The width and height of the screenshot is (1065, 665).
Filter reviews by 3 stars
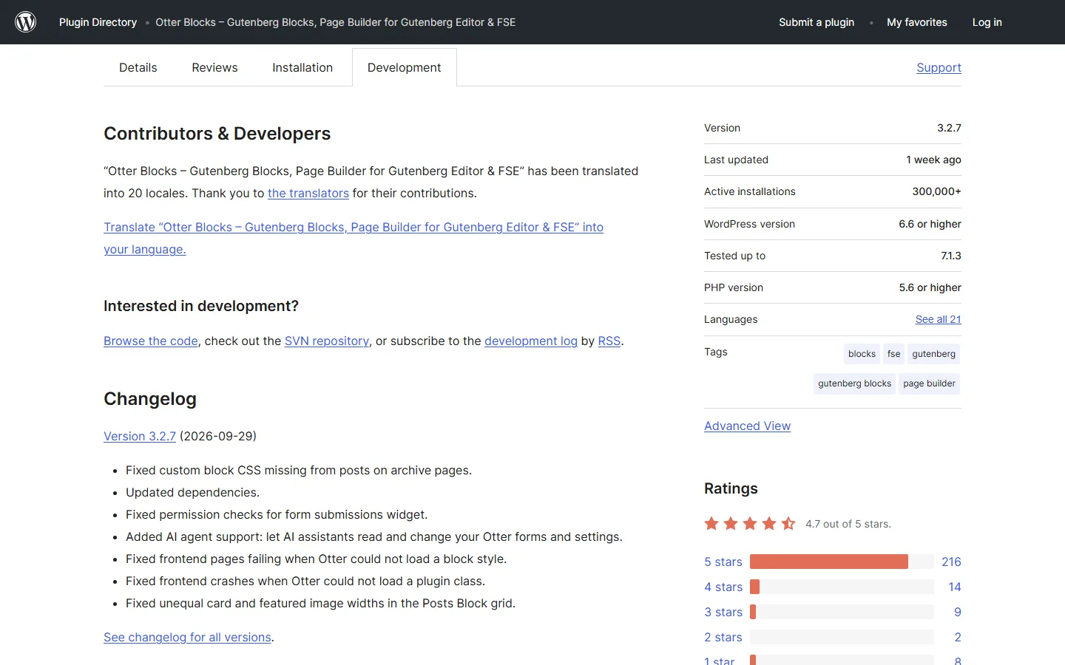click(723, 612)
